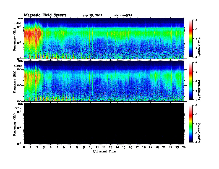Click the dH/dt panel label
219x169 pixels.
[x=18, y=23]
